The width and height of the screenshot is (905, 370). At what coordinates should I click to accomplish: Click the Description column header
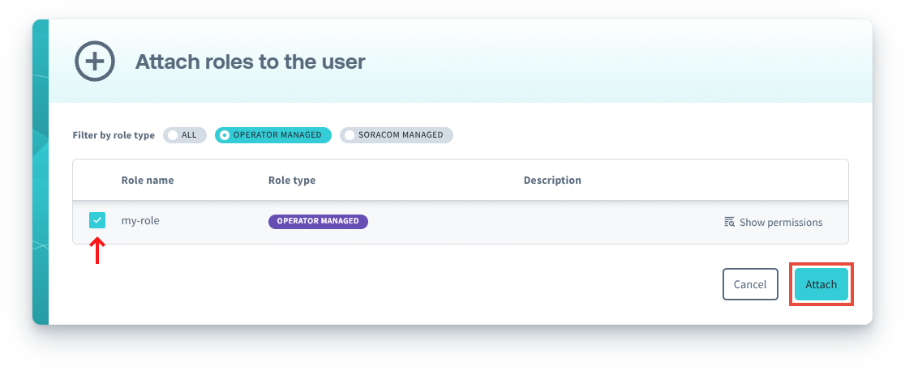tap(552, 180)
